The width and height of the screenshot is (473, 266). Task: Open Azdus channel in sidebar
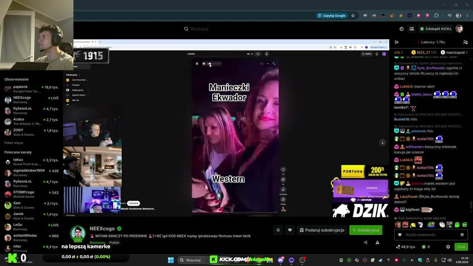31,122
